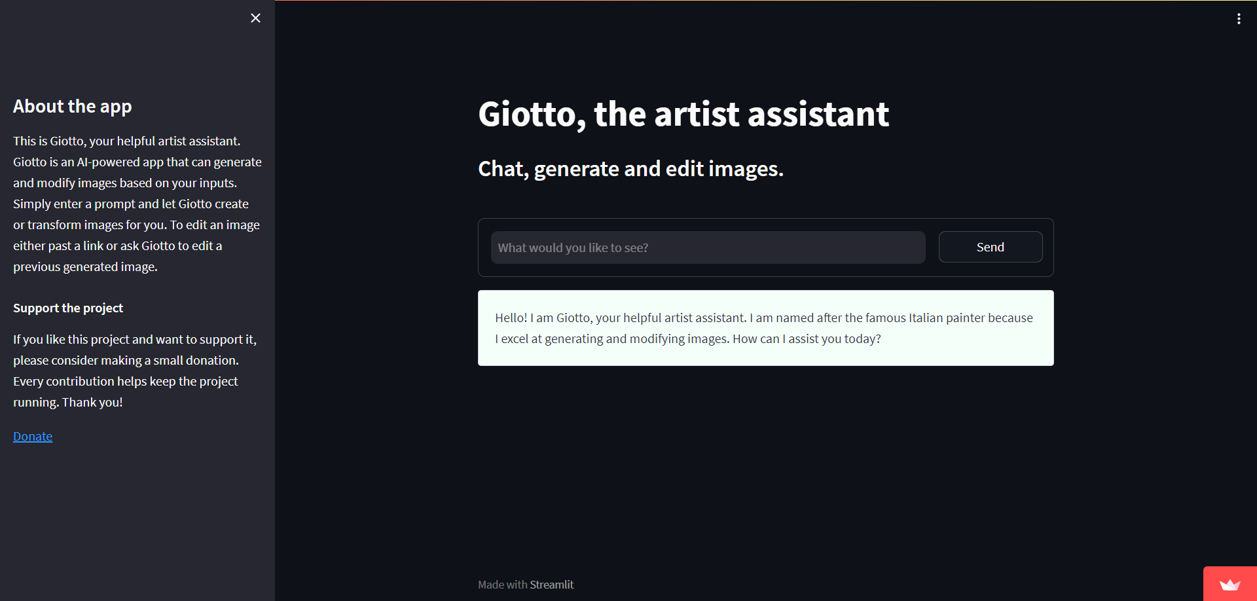The height and width of the screenshot is (601, 1257).
Task: Click the subtitle "Chat, generate and edit images."
Action: [630, 168]
